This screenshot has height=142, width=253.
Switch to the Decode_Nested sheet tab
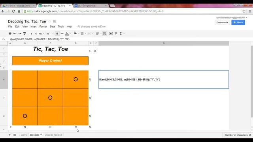[53, 135]
